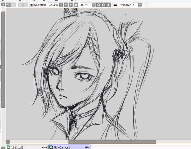Rotate the canvas counterclockwise
The image size is (191, 149).
pos(98,5)
